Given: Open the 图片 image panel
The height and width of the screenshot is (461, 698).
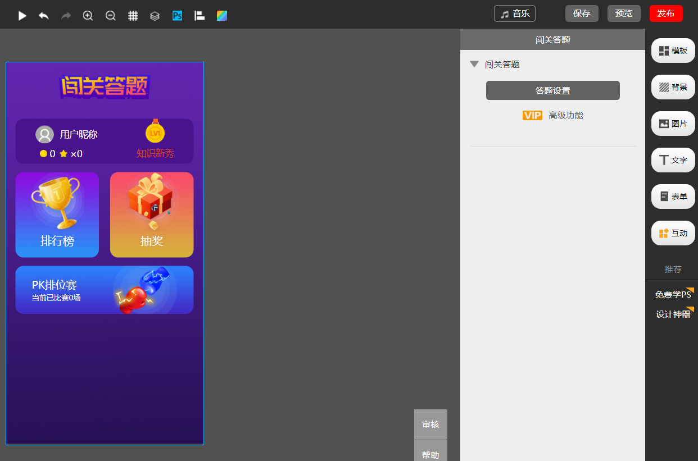Looking at the screenshot, I should 673,124.
